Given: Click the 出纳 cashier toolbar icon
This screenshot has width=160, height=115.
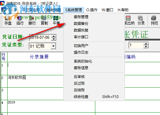Looking at the screenshot, I should (129, 21).
